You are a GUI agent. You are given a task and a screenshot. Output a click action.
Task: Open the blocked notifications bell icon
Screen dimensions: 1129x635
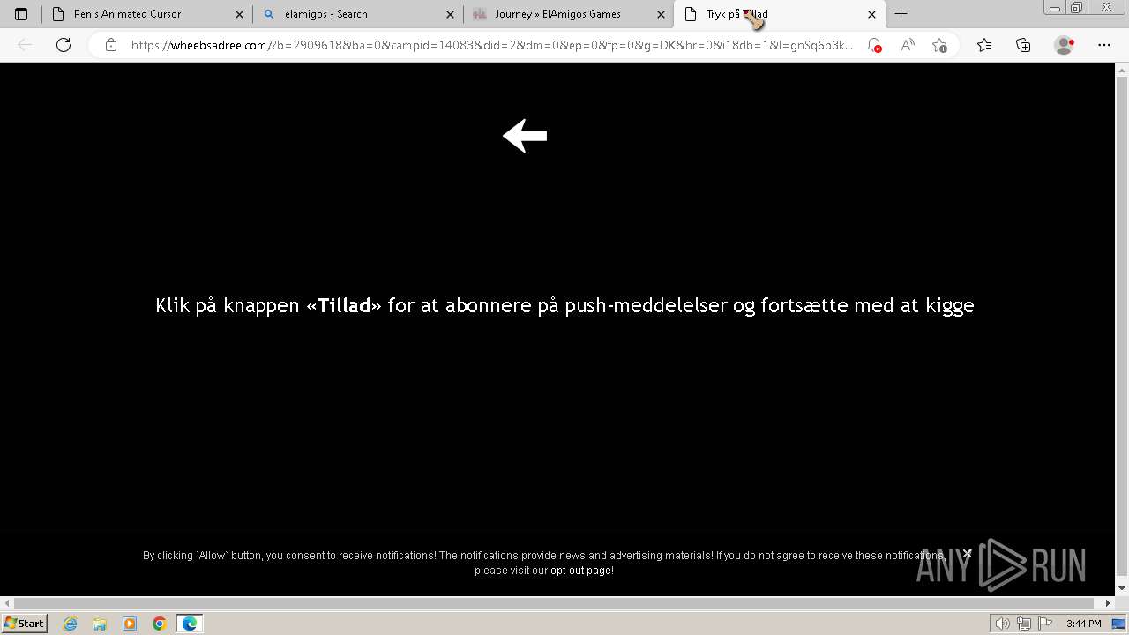873,45
